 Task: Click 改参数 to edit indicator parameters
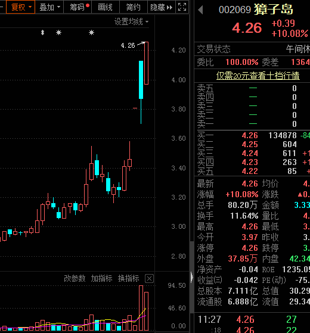click(x=75, y=278)
